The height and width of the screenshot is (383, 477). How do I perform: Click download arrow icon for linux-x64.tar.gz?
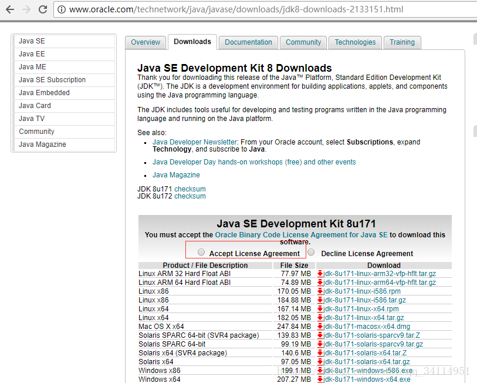click(x=320, y=318)
